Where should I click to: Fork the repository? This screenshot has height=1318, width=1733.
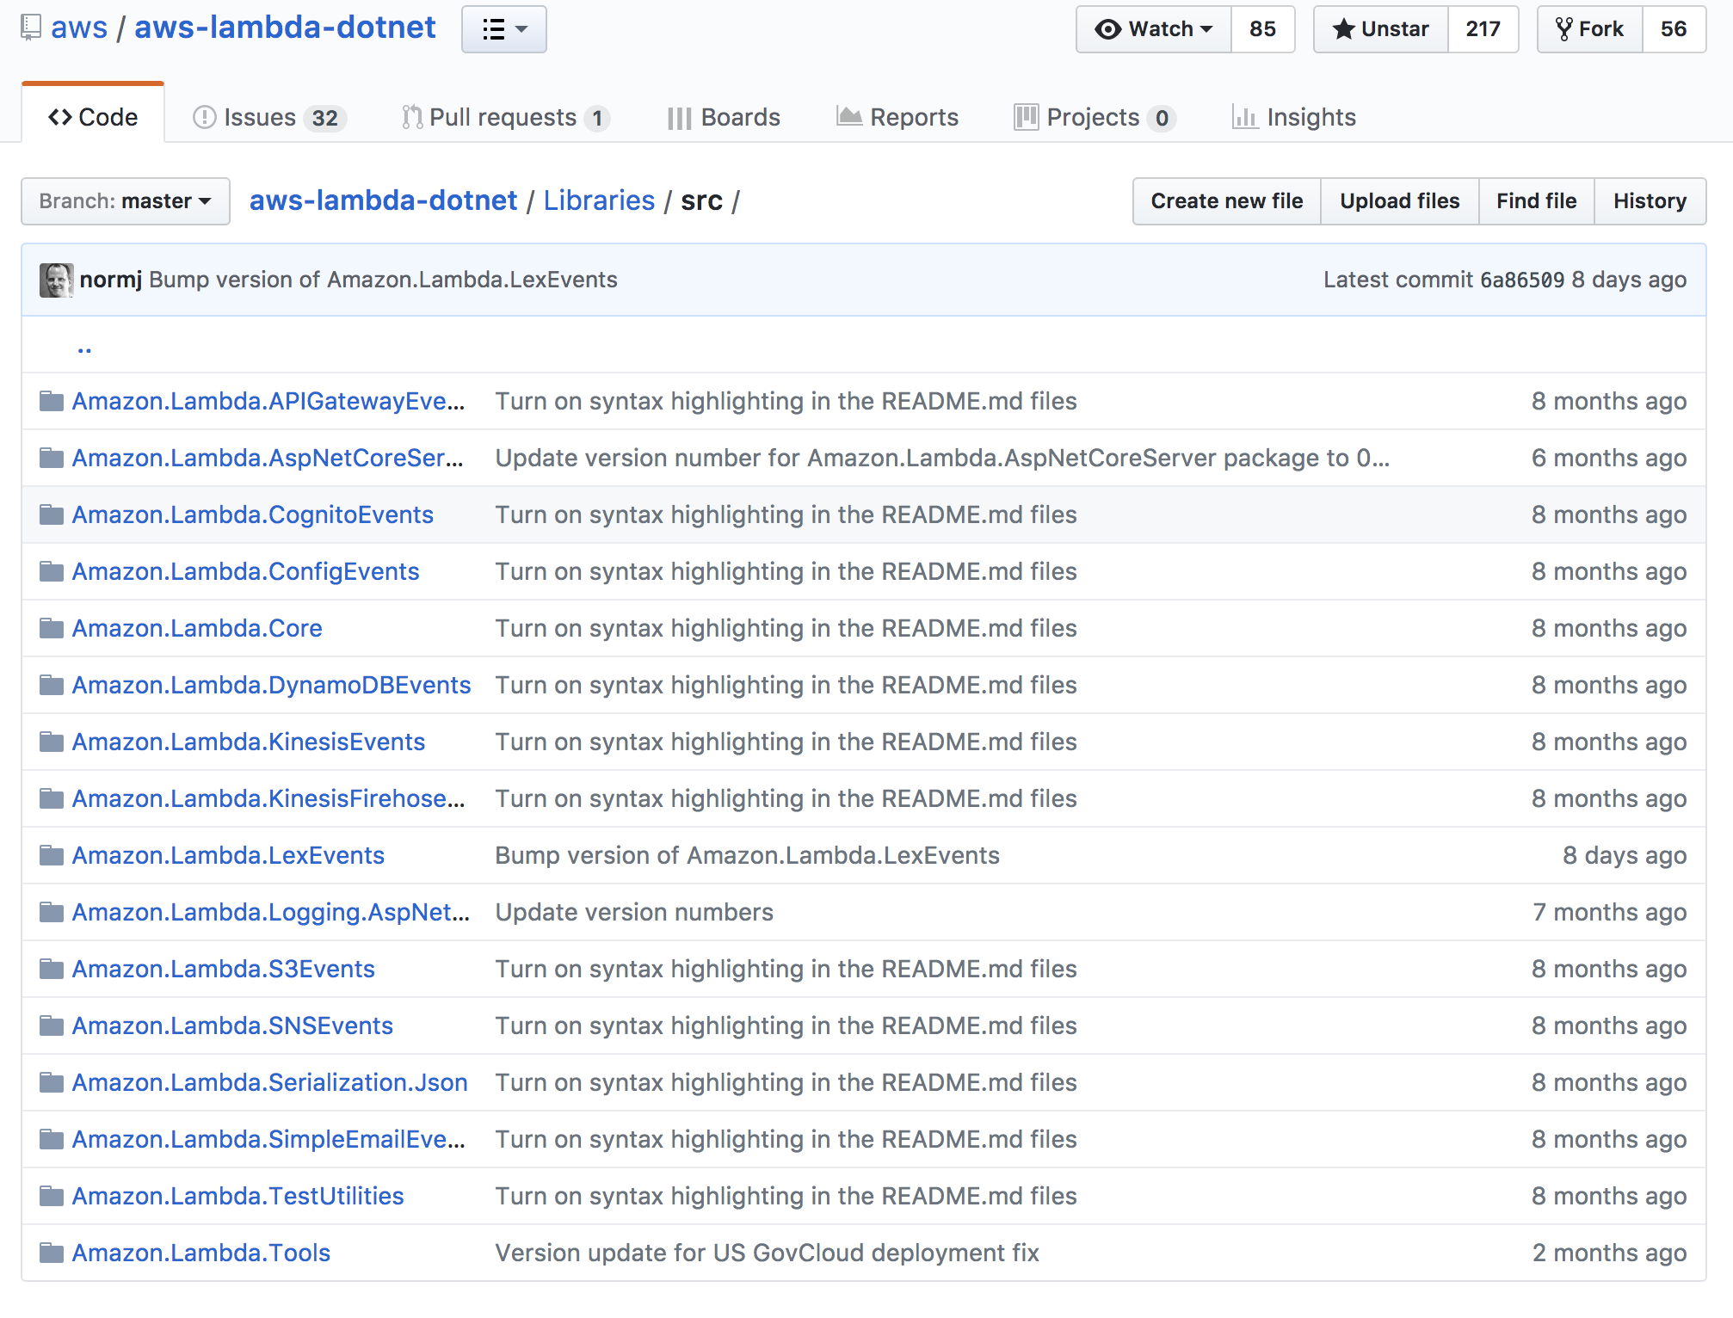(x=1590, y=29)
